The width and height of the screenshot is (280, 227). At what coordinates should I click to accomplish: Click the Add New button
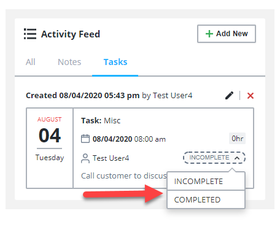(227, 34)
